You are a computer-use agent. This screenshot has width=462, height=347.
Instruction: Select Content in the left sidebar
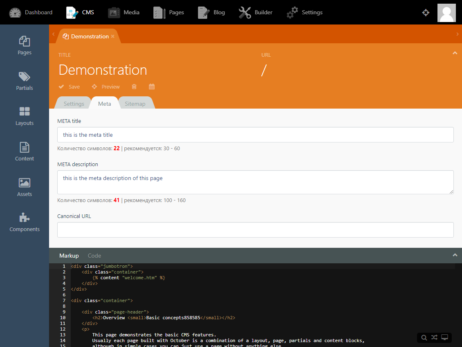pyautogui.click(x=25, y=151)
